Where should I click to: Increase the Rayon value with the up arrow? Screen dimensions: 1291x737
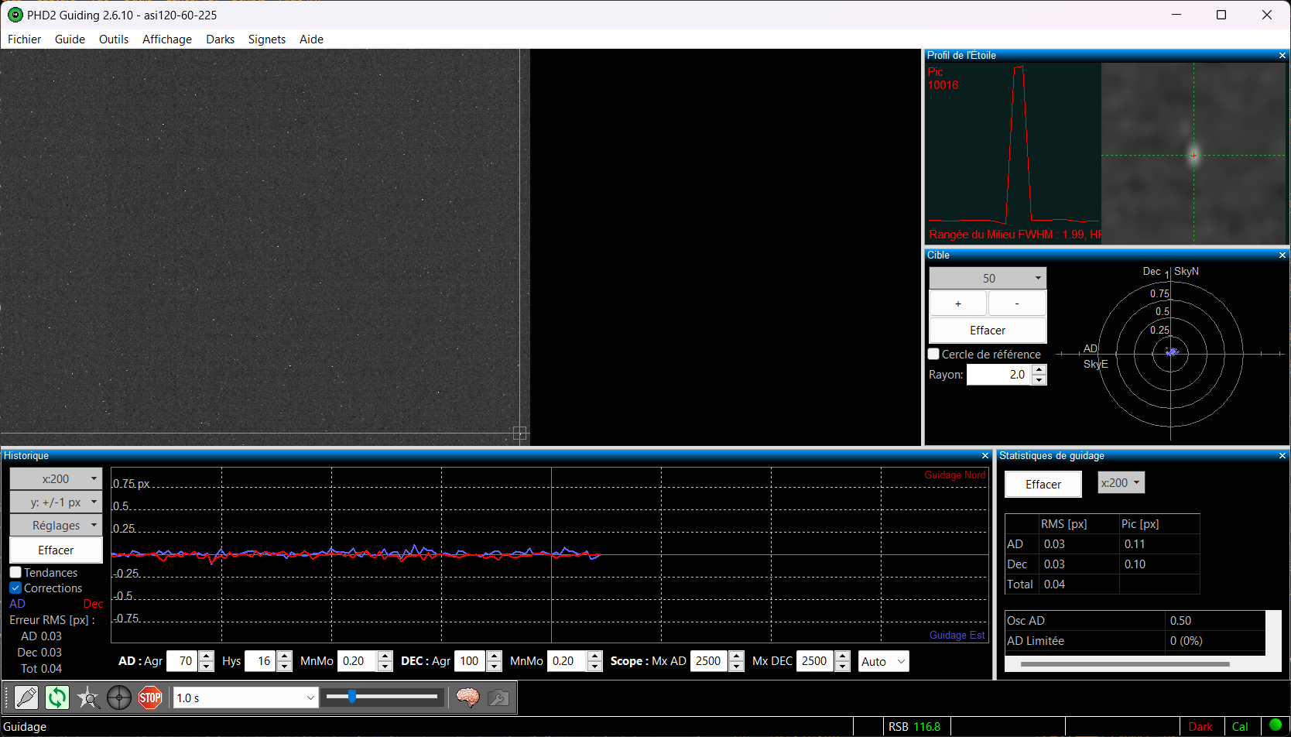click(x=1039, y=370)
